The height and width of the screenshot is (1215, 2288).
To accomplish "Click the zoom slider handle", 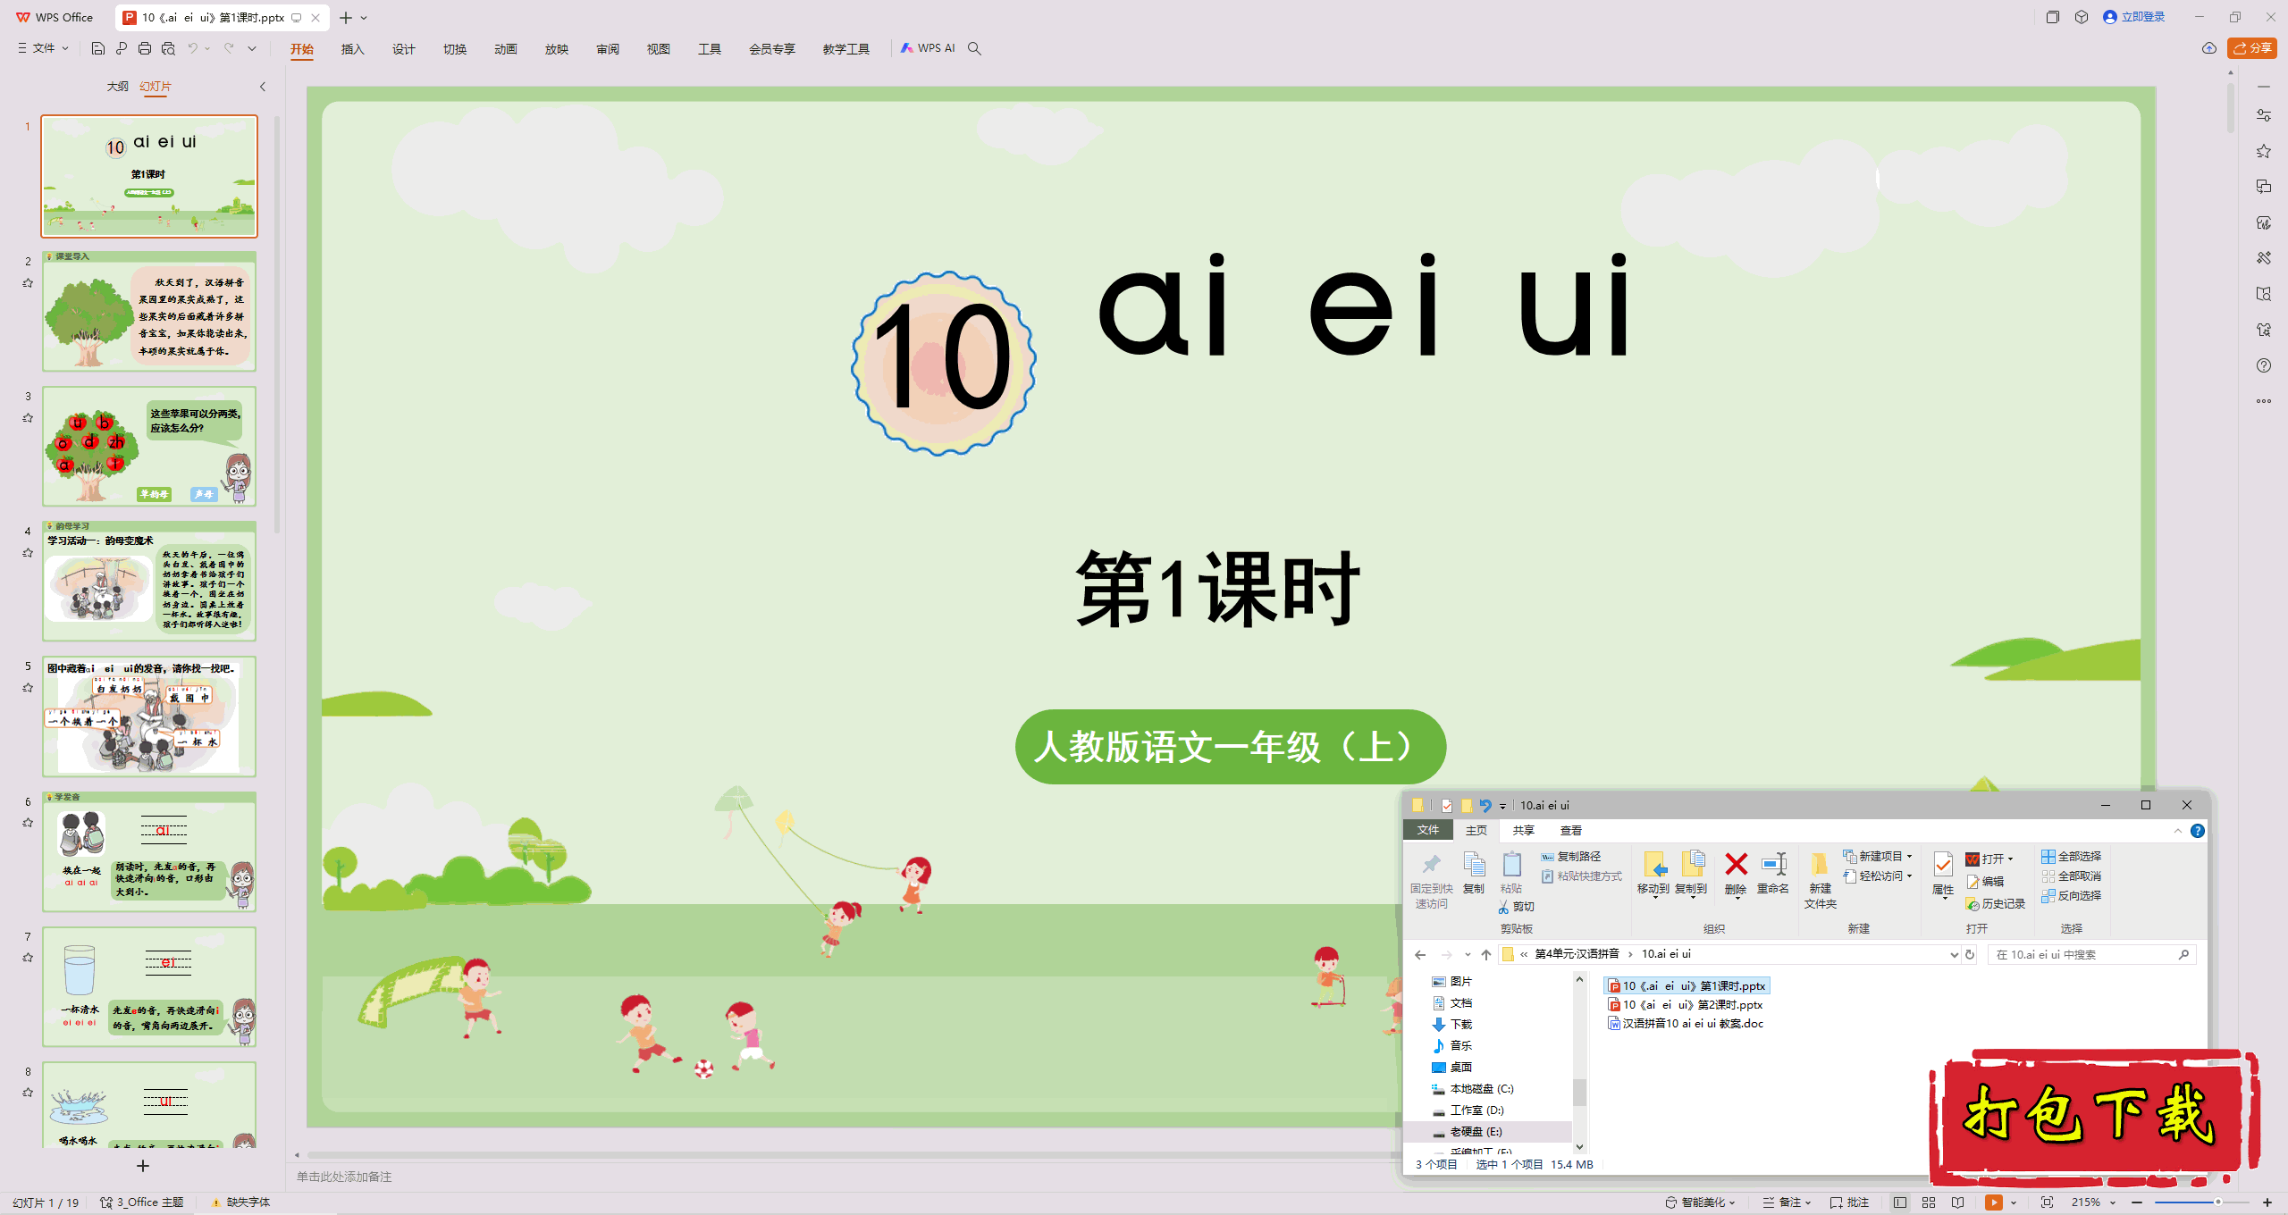I will coord(2217,1202).
